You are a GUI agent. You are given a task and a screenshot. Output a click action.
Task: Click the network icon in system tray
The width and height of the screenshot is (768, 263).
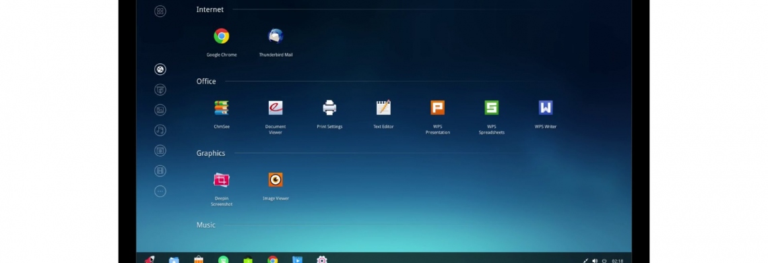[x=586, y=260]
